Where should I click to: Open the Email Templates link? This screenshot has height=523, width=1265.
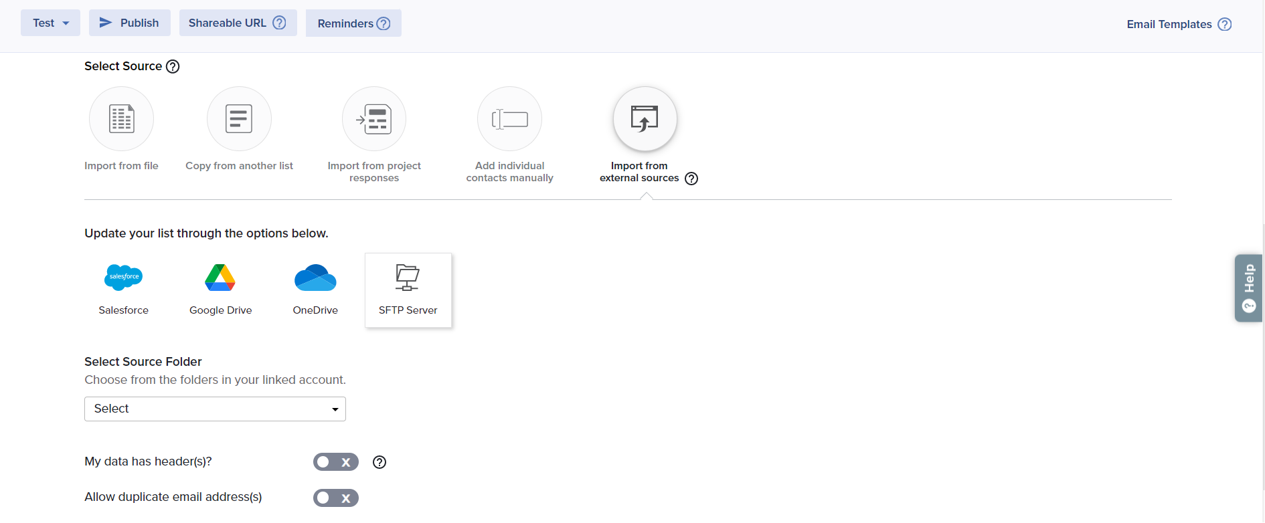coord(1169,24)
